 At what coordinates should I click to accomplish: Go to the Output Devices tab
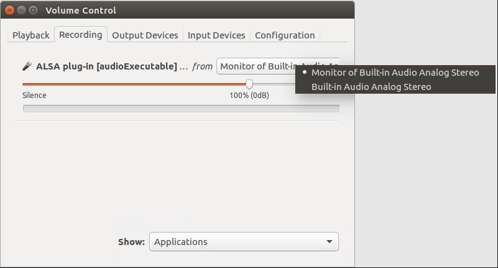pyautogui.click(x=145, y=35)
